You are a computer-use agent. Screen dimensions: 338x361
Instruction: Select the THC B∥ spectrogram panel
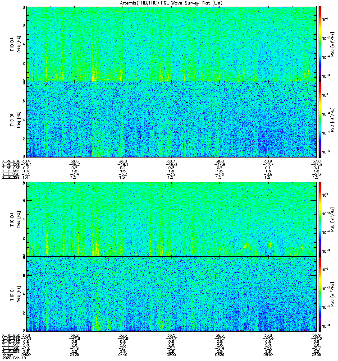pyautogui.click(x=171, y=294)
